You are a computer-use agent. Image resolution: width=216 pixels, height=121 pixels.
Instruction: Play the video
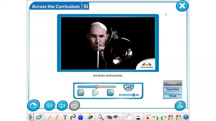[95, 93]
